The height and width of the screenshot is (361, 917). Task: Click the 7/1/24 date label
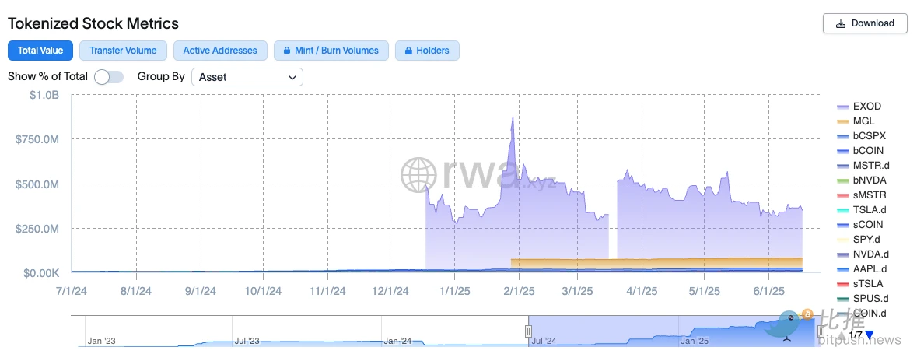[72, 291]
